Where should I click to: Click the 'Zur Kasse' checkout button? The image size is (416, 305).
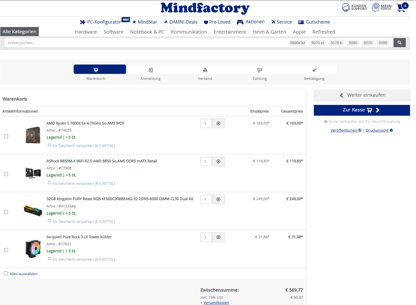(x=362, y=110)
